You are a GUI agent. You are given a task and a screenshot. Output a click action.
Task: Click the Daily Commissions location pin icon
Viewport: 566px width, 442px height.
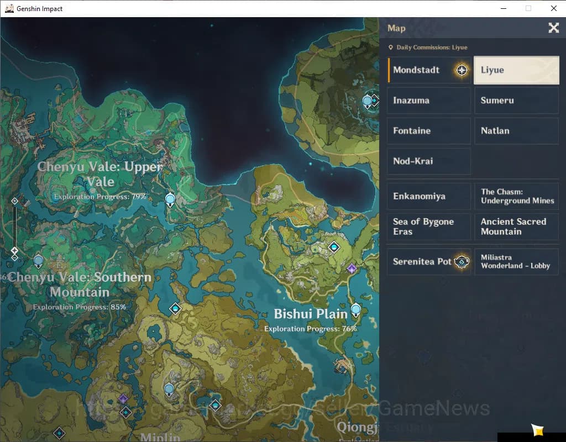391,48
